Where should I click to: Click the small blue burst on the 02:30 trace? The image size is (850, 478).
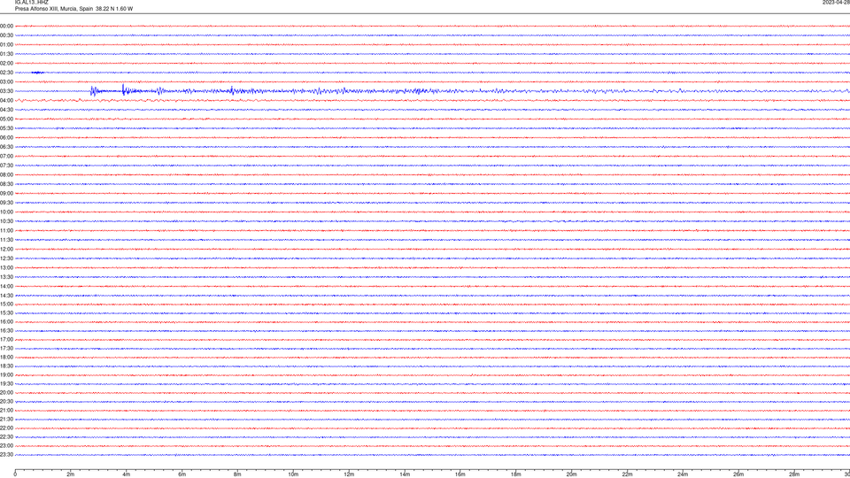pos(37,73)
